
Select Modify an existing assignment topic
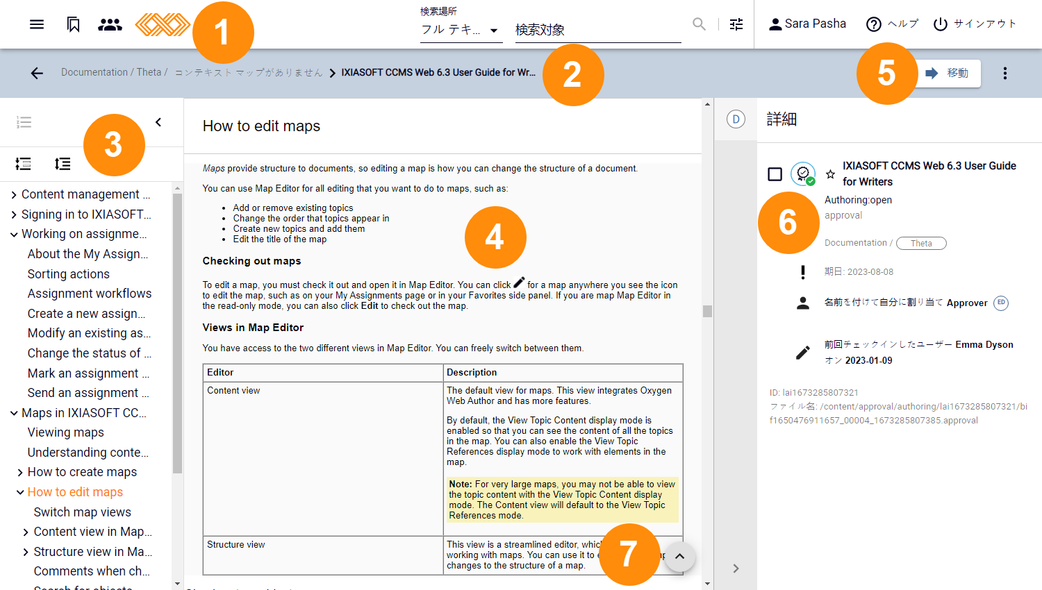[x=89, y=333]
